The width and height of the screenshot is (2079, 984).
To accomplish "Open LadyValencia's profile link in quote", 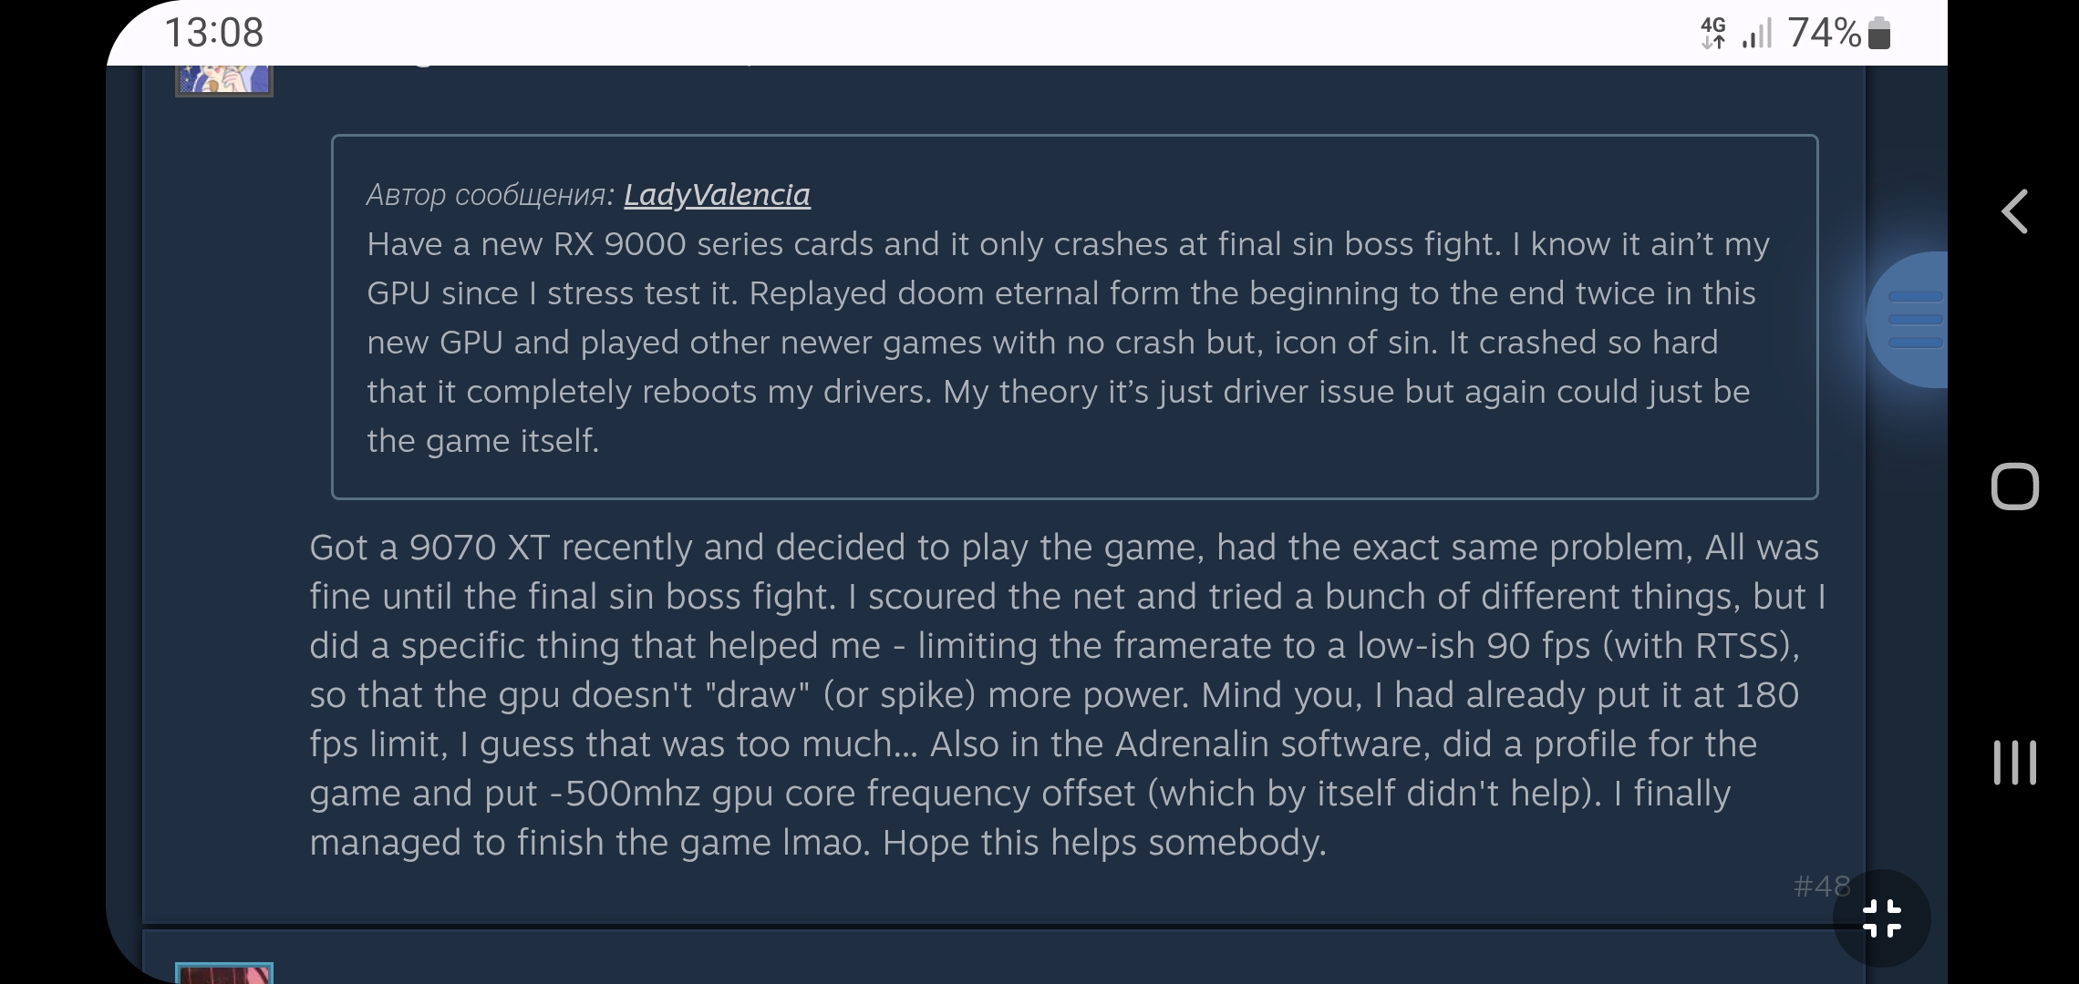I will 717,194.
